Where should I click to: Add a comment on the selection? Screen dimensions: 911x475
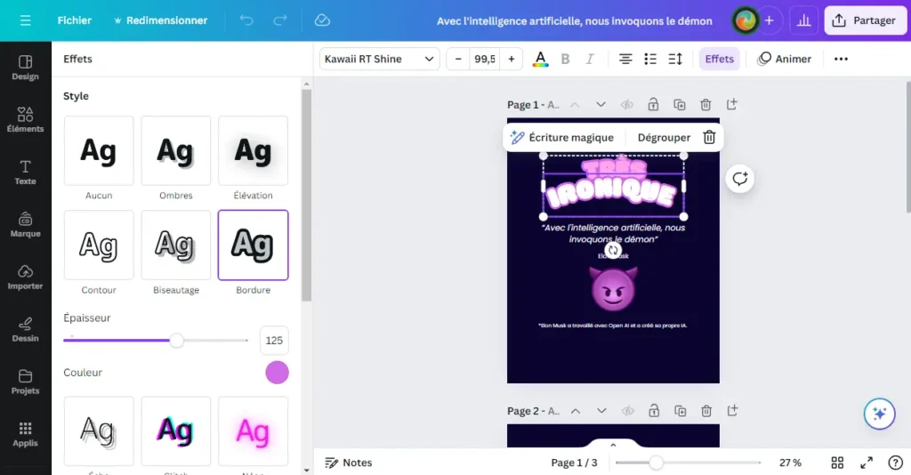[739, 179]
